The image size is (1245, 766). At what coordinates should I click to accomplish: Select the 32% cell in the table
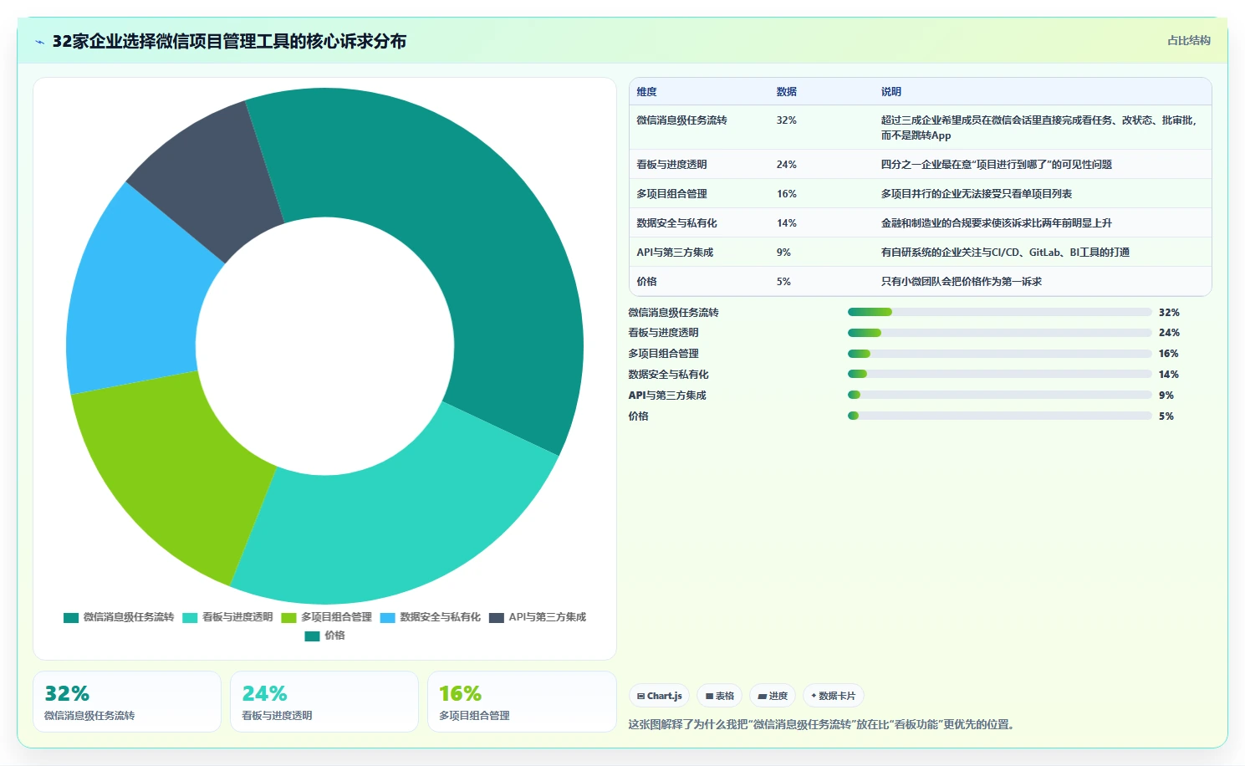(787, 120)
